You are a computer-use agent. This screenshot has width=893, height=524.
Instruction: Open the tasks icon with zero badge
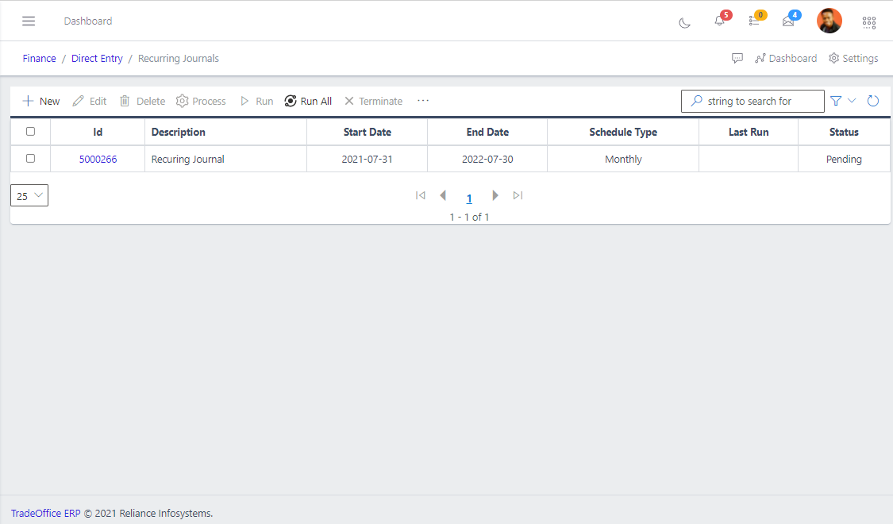tap(753, 23)
